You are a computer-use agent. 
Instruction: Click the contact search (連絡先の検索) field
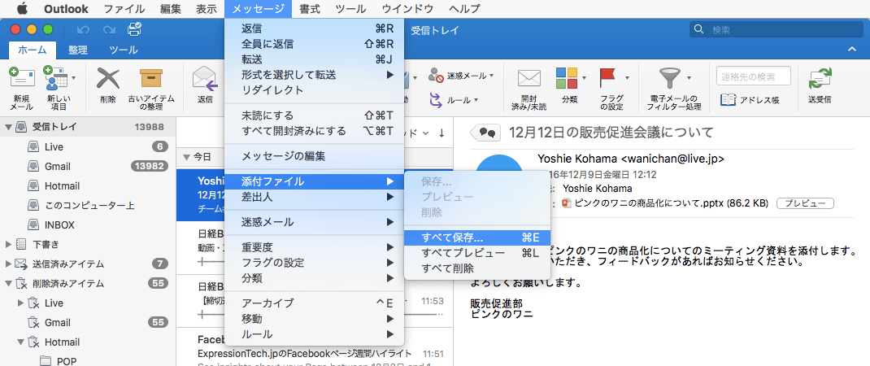tap(754, 76)
